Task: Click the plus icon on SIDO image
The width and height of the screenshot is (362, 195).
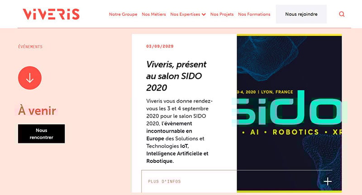Action: (x=328, y=181)
